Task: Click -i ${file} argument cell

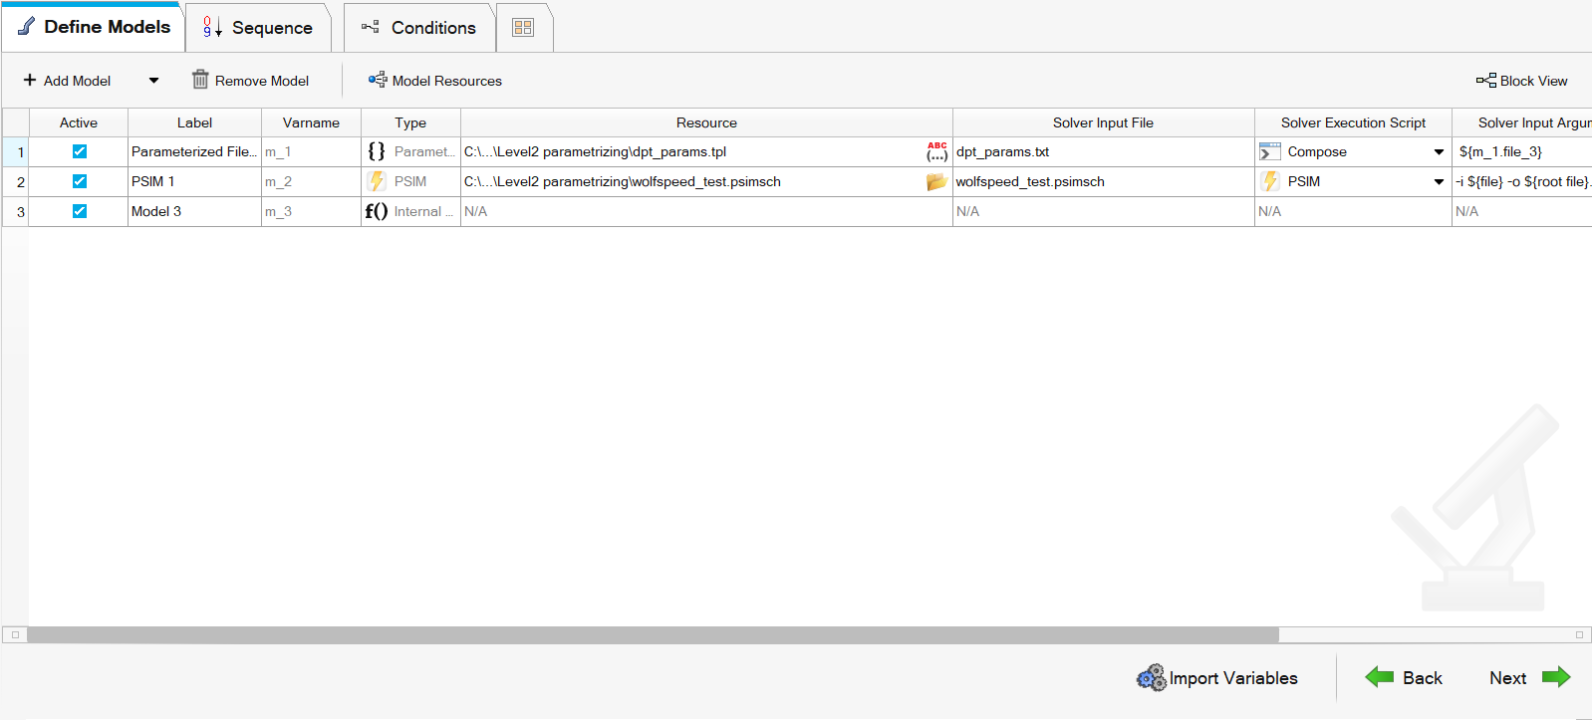Action: (x=1521, y=181)
